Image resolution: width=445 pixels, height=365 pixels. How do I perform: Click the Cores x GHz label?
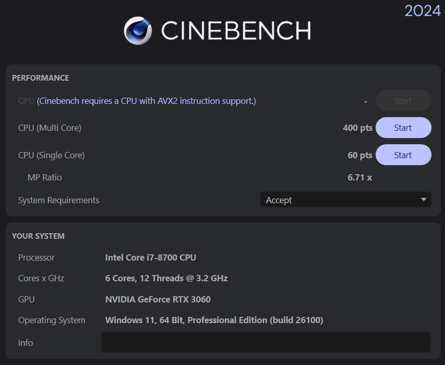click(x=41, y=278)
